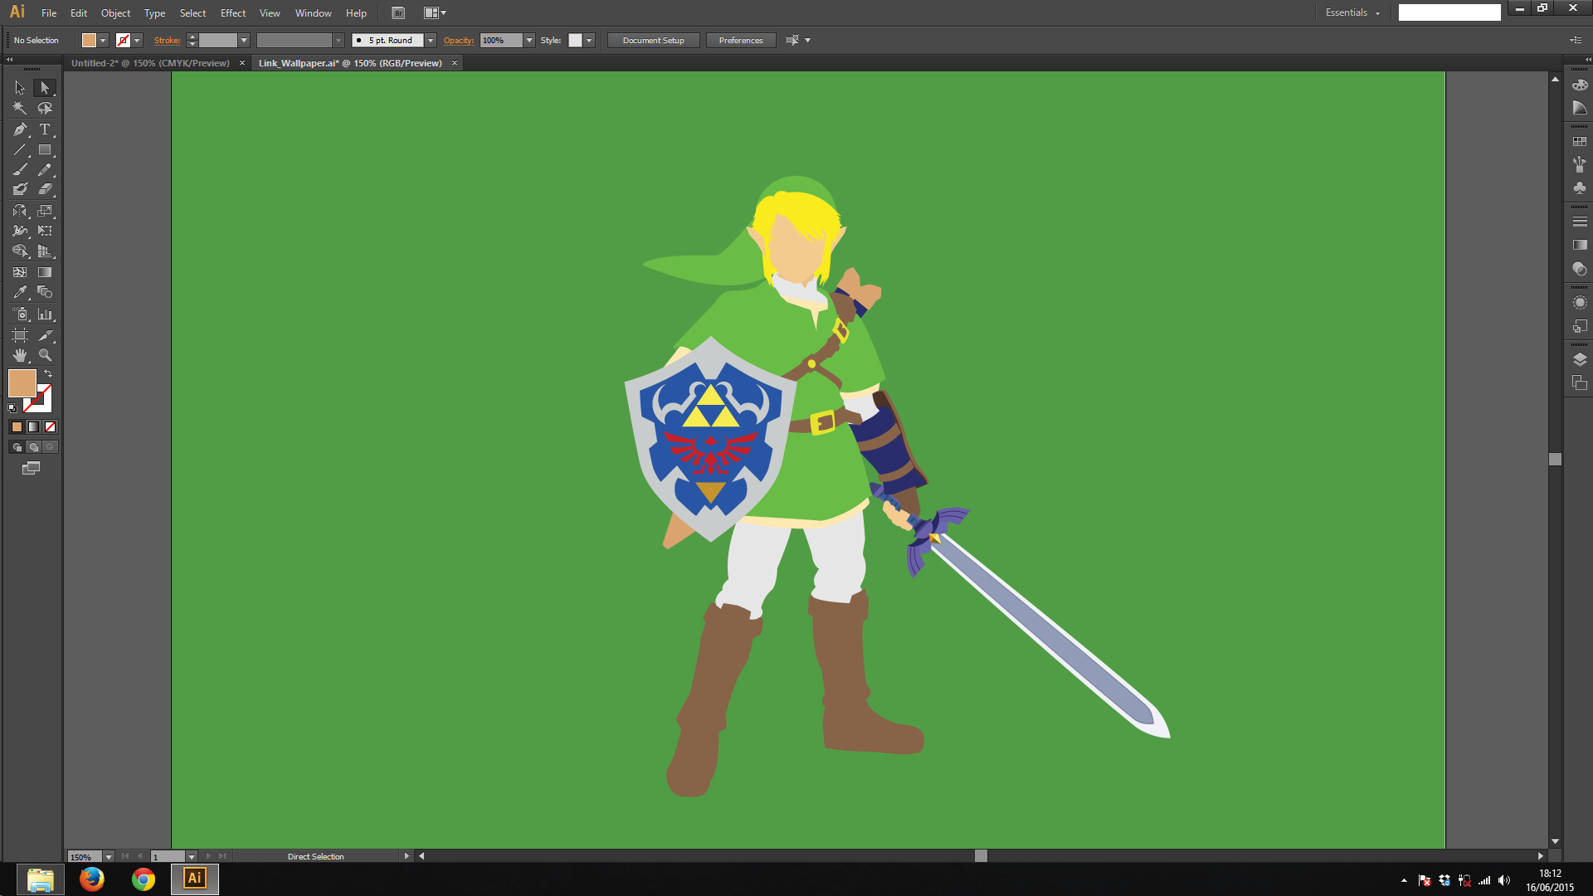The image size is (1593, 896).
Task: Open the Swatches panel
Action: point(1580,142)
